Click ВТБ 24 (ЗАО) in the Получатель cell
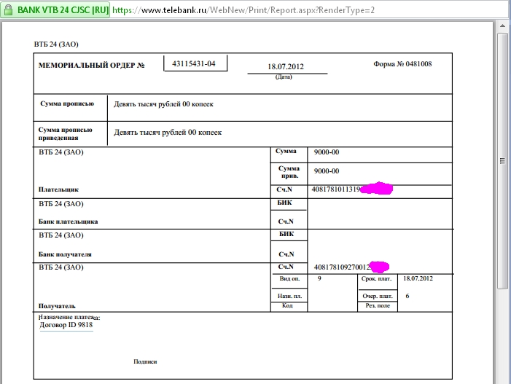The height and width of the screenshot is (384, 511). (x=61, y=267)
